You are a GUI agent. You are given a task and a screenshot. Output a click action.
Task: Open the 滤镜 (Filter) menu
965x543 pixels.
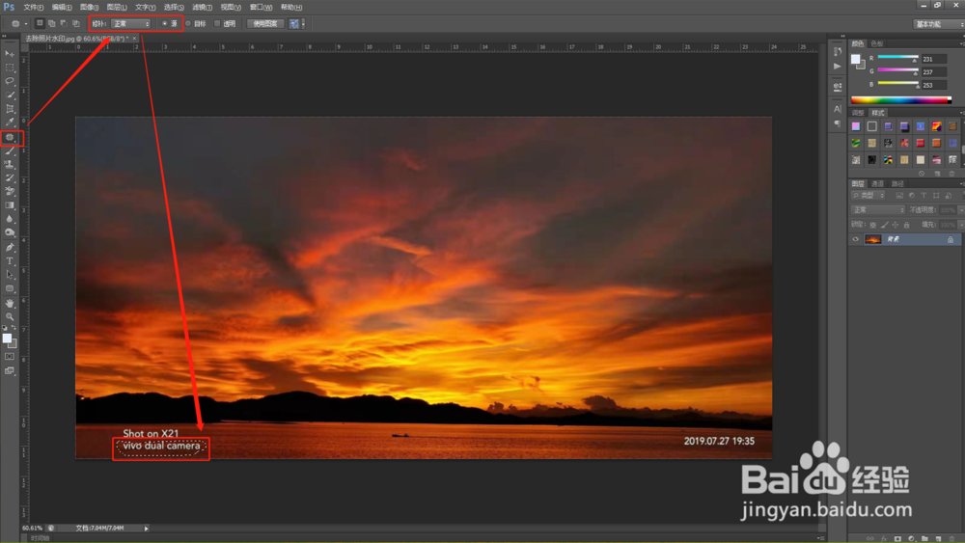point(202,8)
